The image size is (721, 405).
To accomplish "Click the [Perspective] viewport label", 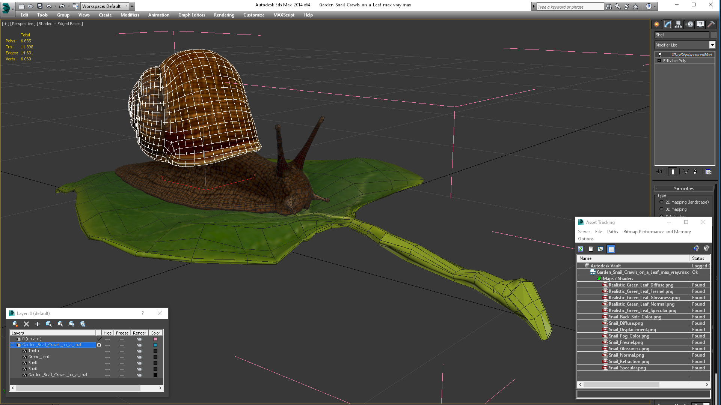I will [23, 24].
